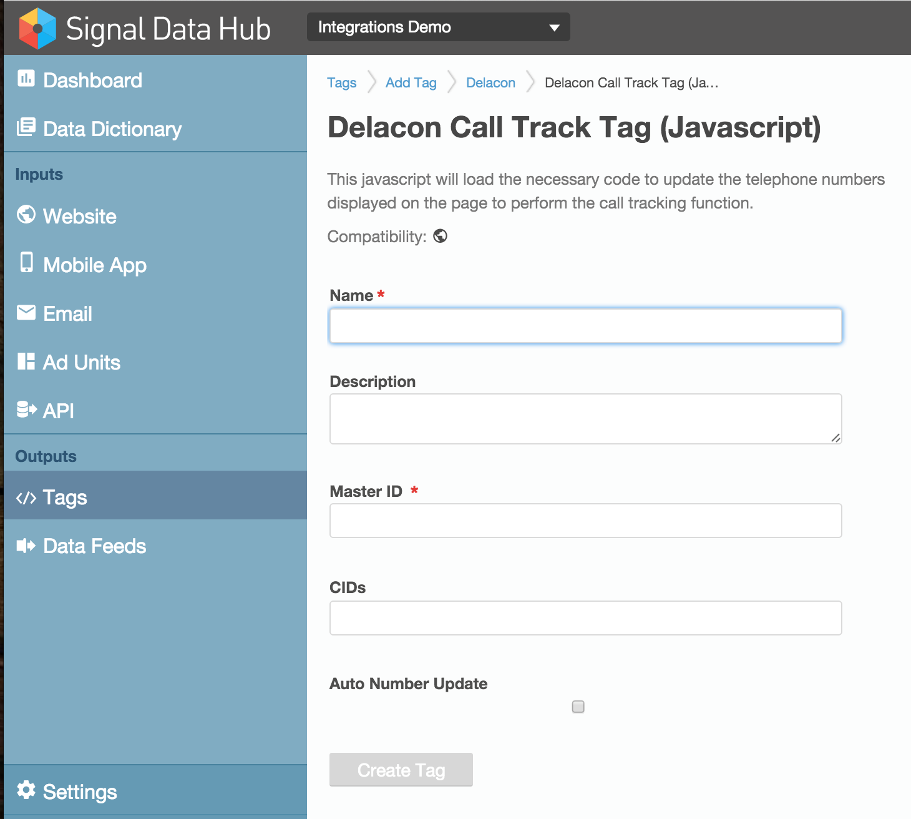Click the 'Delacon Call Track Tag (Ja...' breadcrumb text
This screenshot has height=819, width=911.
click(x=631, y=82)
